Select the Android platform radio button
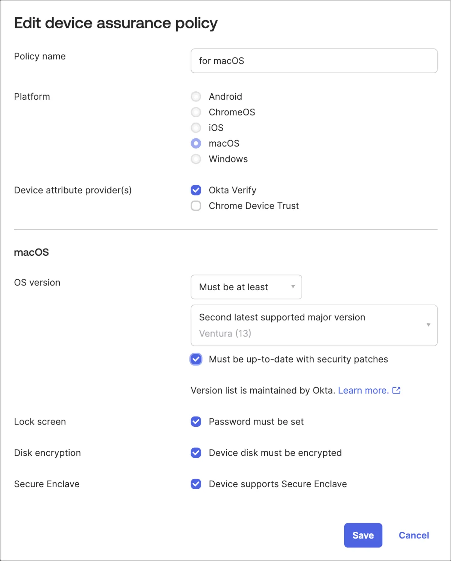The height and width of the screenshot is (561, 451). [x=196, y=97]
